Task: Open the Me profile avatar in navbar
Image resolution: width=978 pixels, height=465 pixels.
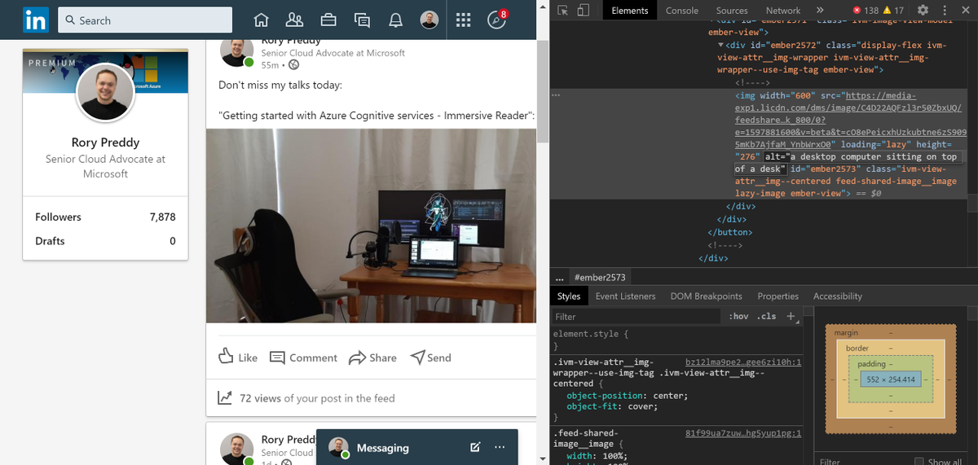Action: [x=430, y=20]
